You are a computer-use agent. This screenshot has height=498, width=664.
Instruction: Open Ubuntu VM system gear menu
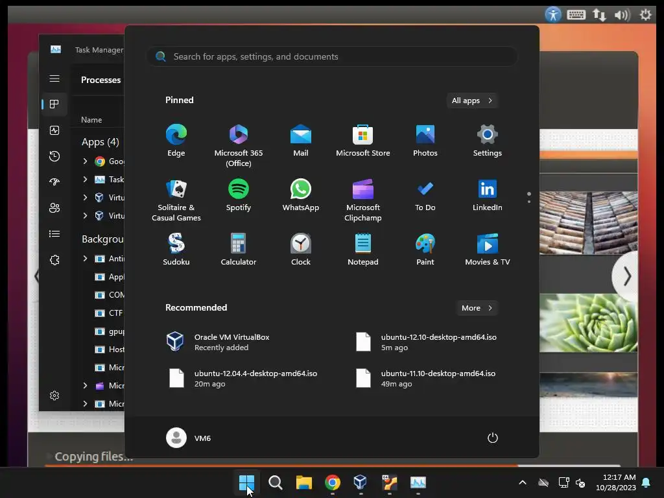click(645, 16)
